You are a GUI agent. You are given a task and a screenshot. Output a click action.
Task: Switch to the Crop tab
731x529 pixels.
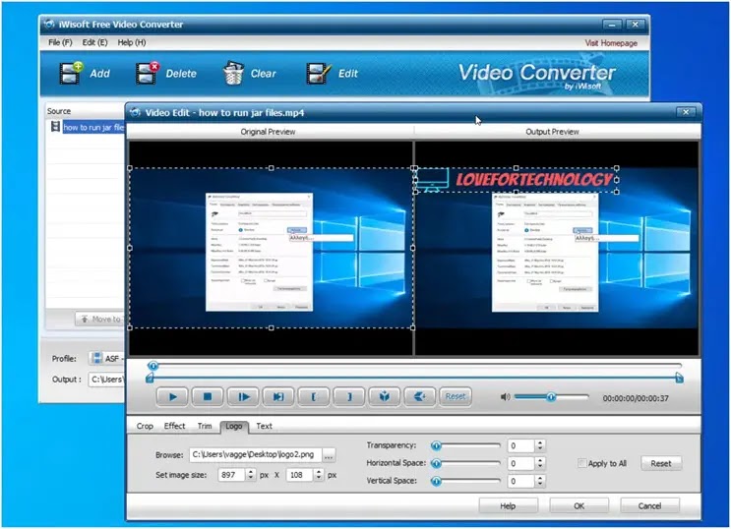click(145, 426)
